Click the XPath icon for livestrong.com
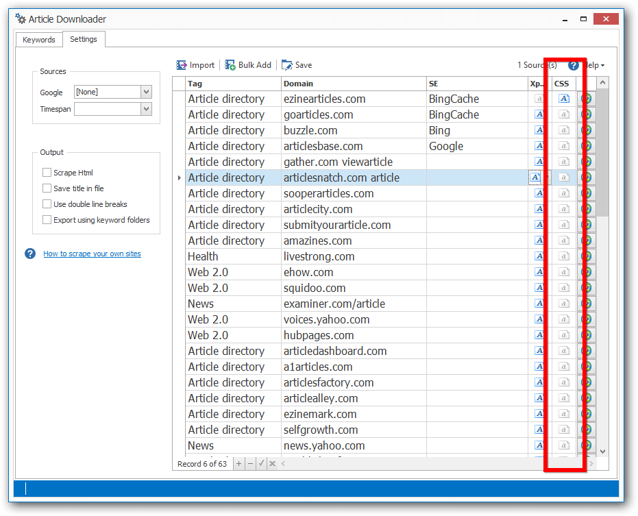The image size is (638, 516). click(x=539, y=256)
